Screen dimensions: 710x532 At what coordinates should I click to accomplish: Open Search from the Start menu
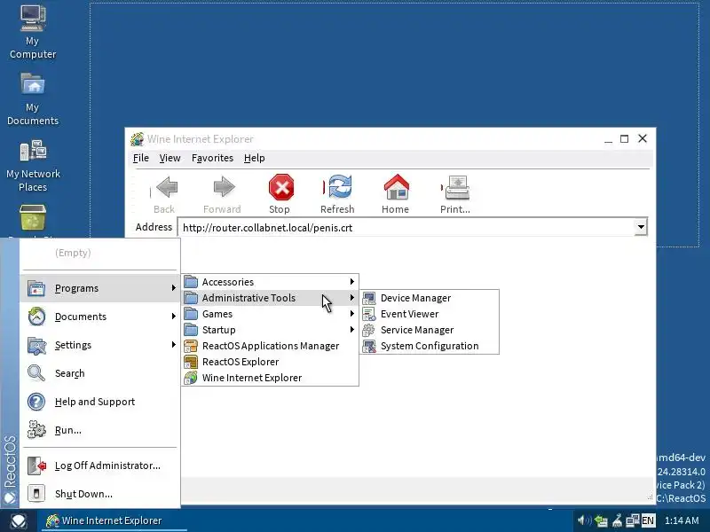(99, 373)
